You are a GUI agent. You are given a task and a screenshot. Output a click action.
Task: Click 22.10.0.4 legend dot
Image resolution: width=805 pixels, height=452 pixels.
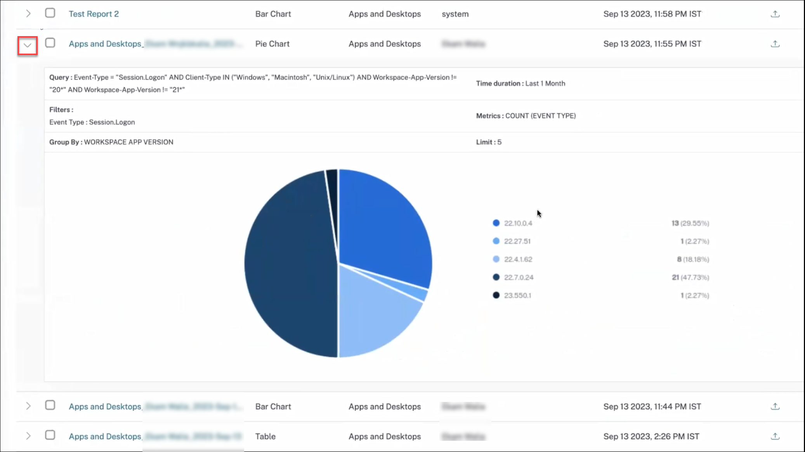pyautogui.click(x=496, y=223)
